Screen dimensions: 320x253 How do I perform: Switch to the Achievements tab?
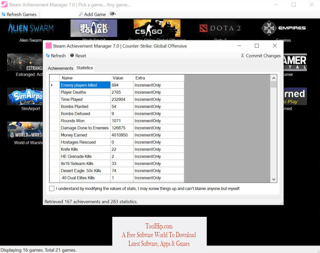pos(60,68)
